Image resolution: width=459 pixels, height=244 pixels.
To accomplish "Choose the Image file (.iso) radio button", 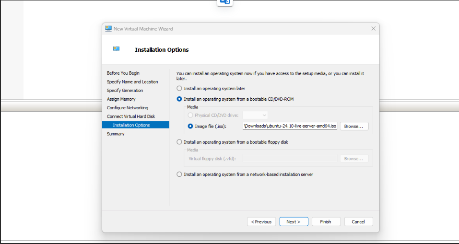I will point(190,127).
